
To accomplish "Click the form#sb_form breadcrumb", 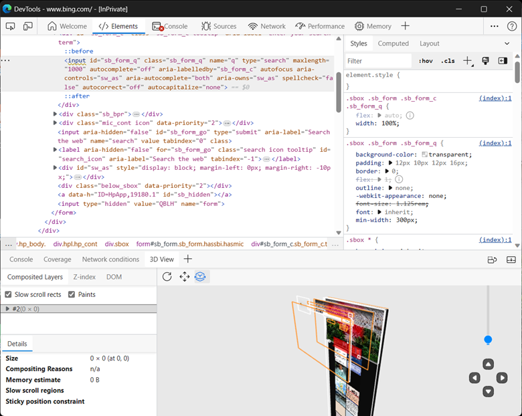I will 190,244.
